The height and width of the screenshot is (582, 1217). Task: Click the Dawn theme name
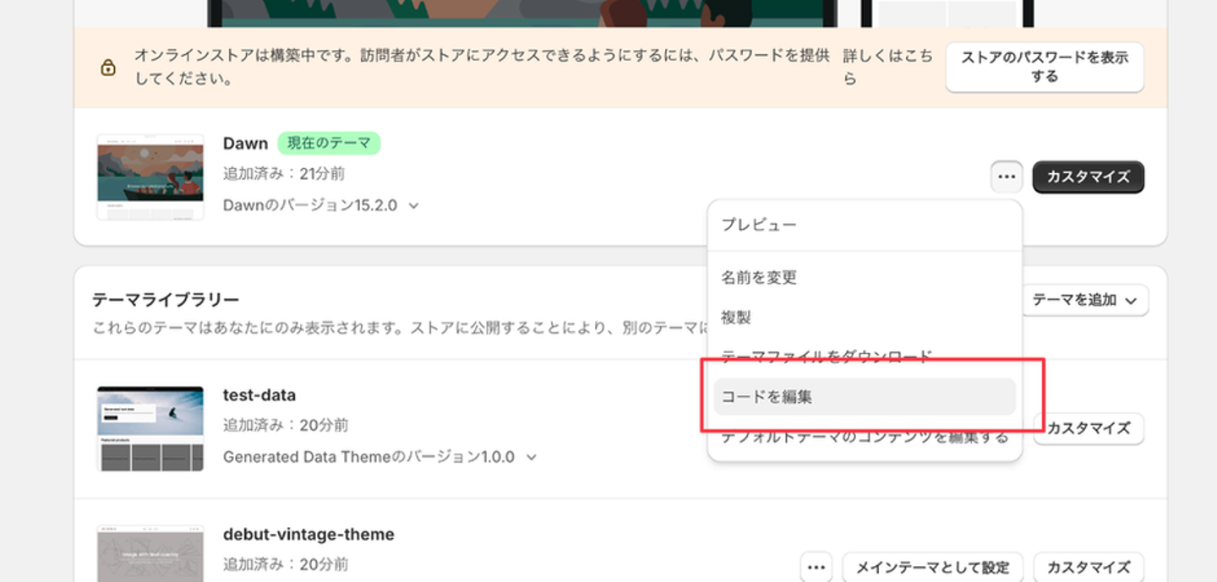pos(245,144)
